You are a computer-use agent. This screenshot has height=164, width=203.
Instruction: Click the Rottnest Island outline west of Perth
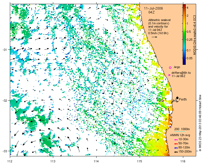tap(162, 101)
